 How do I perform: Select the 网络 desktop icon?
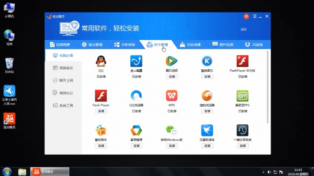[9, 37]
